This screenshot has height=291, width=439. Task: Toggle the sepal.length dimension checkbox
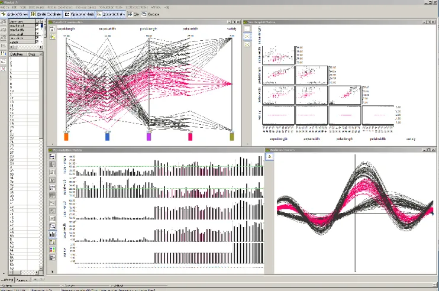(x=37, y=25)
